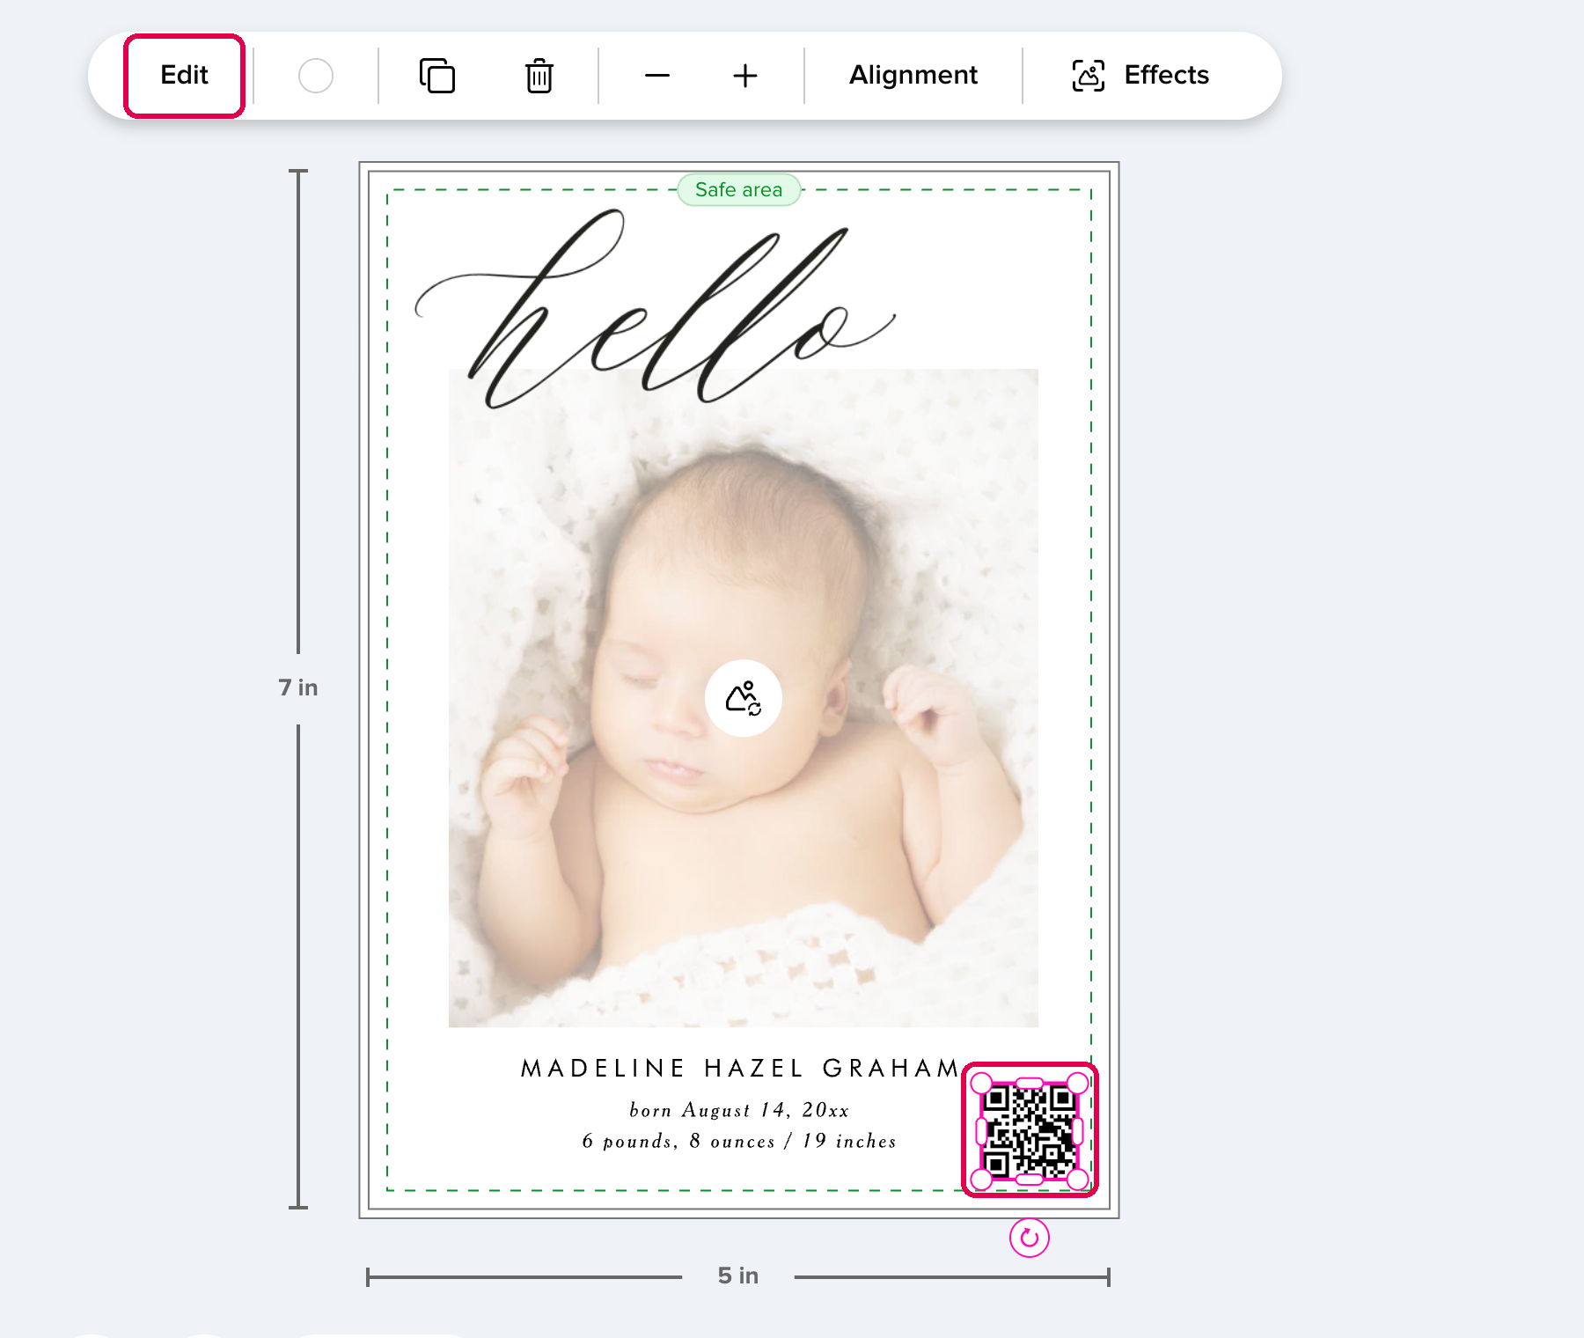
Task: Decrease size with the minus icon
Action: (x=657, y=76)
